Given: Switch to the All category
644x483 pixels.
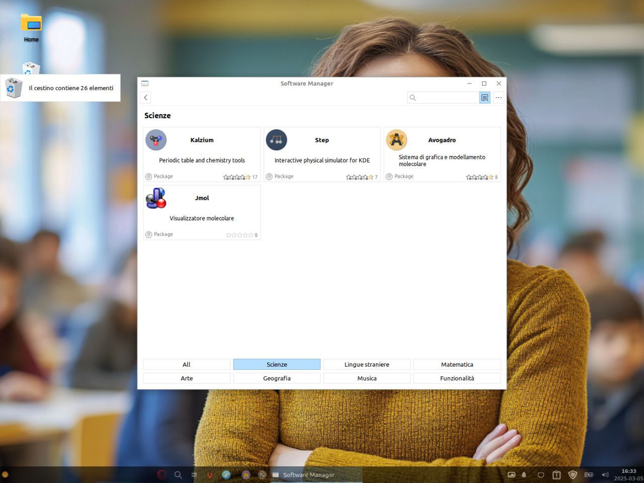Looking at the screenshot, I should (187, 364).
